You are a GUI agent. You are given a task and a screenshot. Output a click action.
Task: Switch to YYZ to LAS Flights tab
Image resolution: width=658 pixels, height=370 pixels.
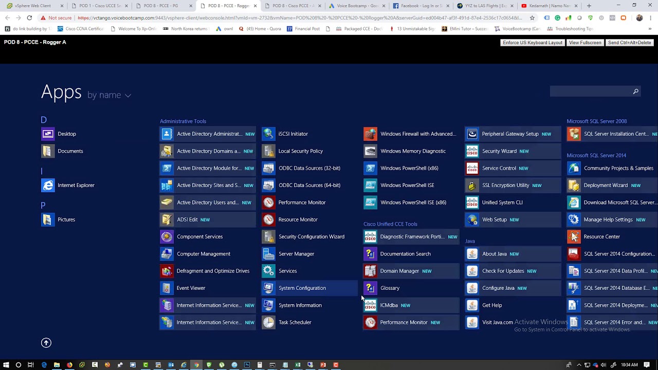(485, 6)
